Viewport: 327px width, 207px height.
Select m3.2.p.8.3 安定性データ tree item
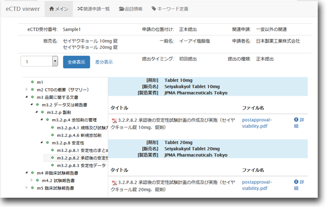(81, 165)
